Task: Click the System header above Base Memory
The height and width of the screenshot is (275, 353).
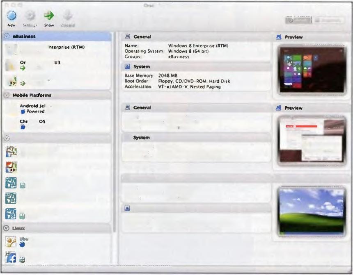Action: [141, 66]
